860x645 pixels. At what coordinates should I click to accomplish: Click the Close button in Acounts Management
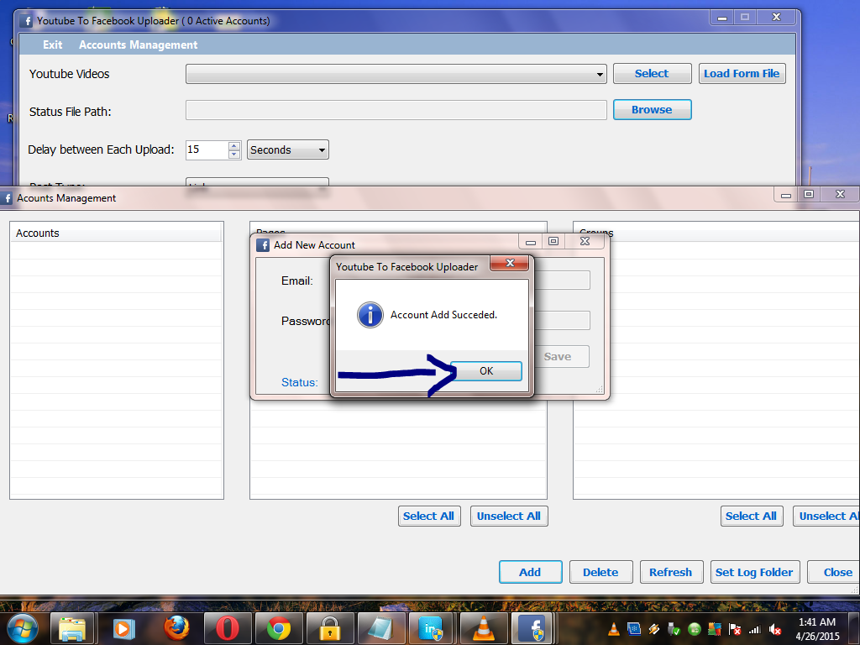tap(836, 572)
